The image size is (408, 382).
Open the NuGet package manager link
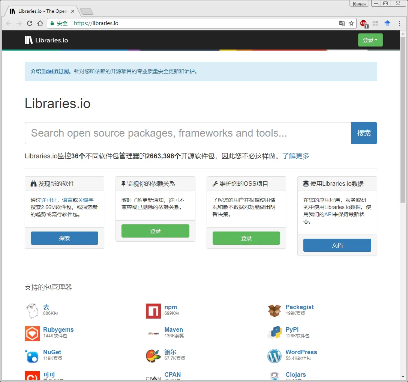tap(52, 352)
